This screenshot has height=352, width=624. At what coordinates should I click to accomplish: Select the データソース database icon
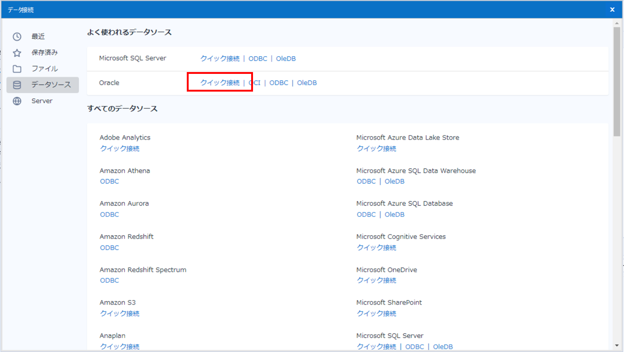17,85
